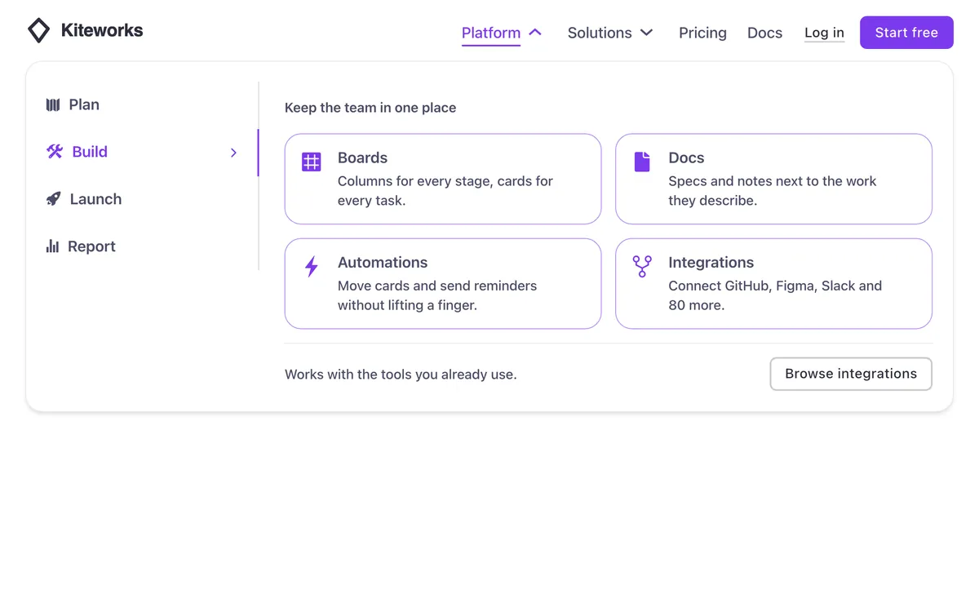This screenshot has height=612, width=979.
Task: Open Docs in the top navigation
Action: [764, 33]
